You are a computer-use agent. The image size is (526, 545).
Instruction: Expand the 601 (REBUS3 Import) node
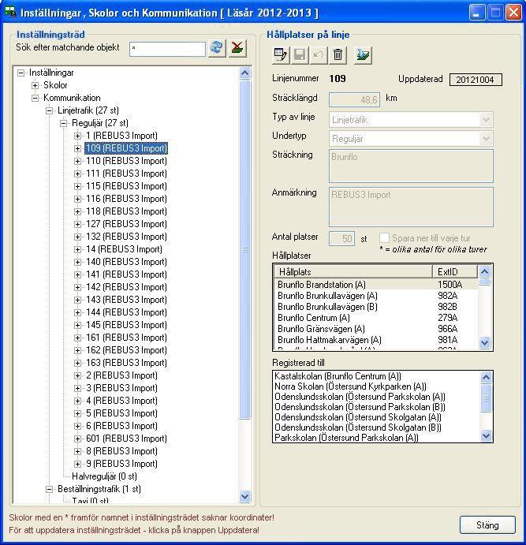point(77,439)
